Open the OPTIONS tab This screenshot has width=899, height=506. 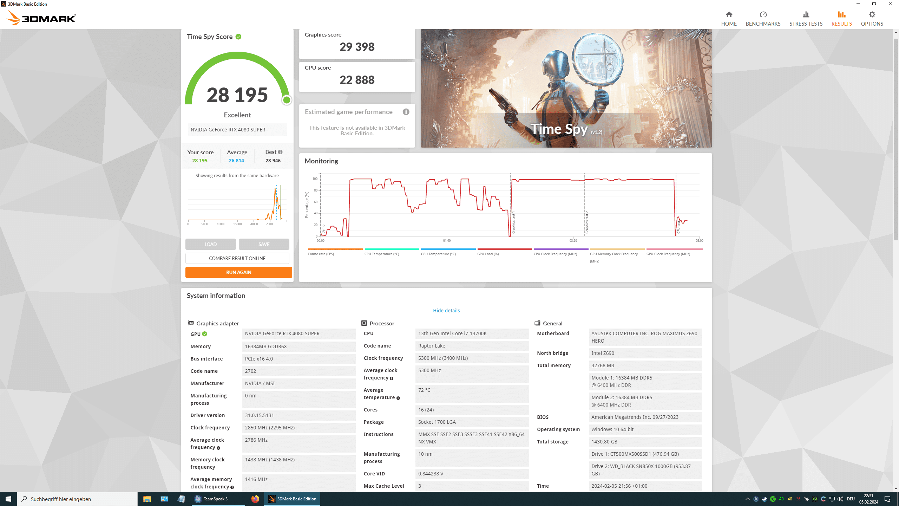pos(872,19)
